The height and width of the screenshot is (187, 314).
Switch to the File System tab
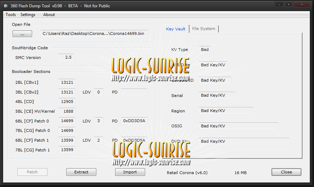pyautogui.click(x=204, y=29)
